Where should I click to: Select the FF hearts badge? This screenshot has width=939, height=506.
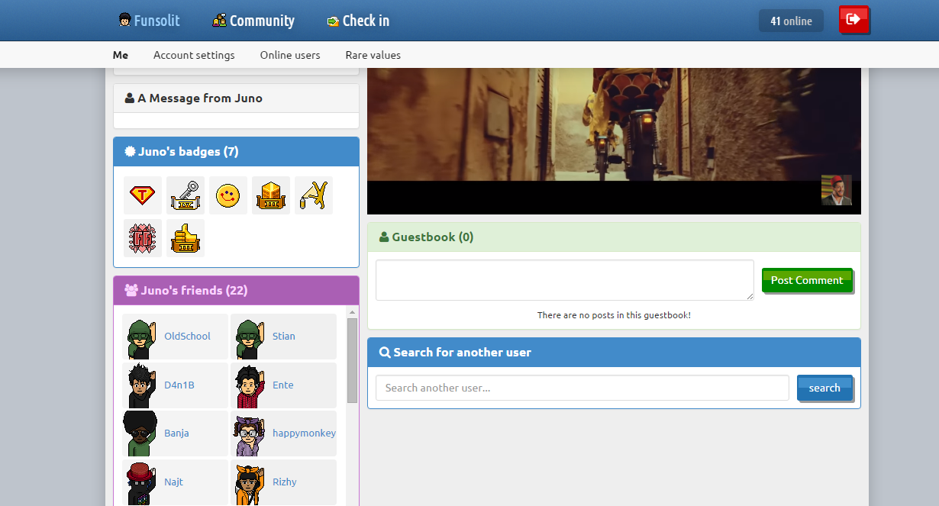tap(143, 238)
